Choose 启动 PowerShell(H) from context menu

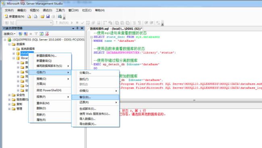coord(50,90)
